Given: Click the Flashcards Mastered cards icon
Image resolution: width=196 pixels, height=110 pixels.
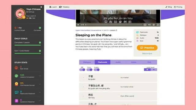Looking at the screenshot, I should 16,92.
